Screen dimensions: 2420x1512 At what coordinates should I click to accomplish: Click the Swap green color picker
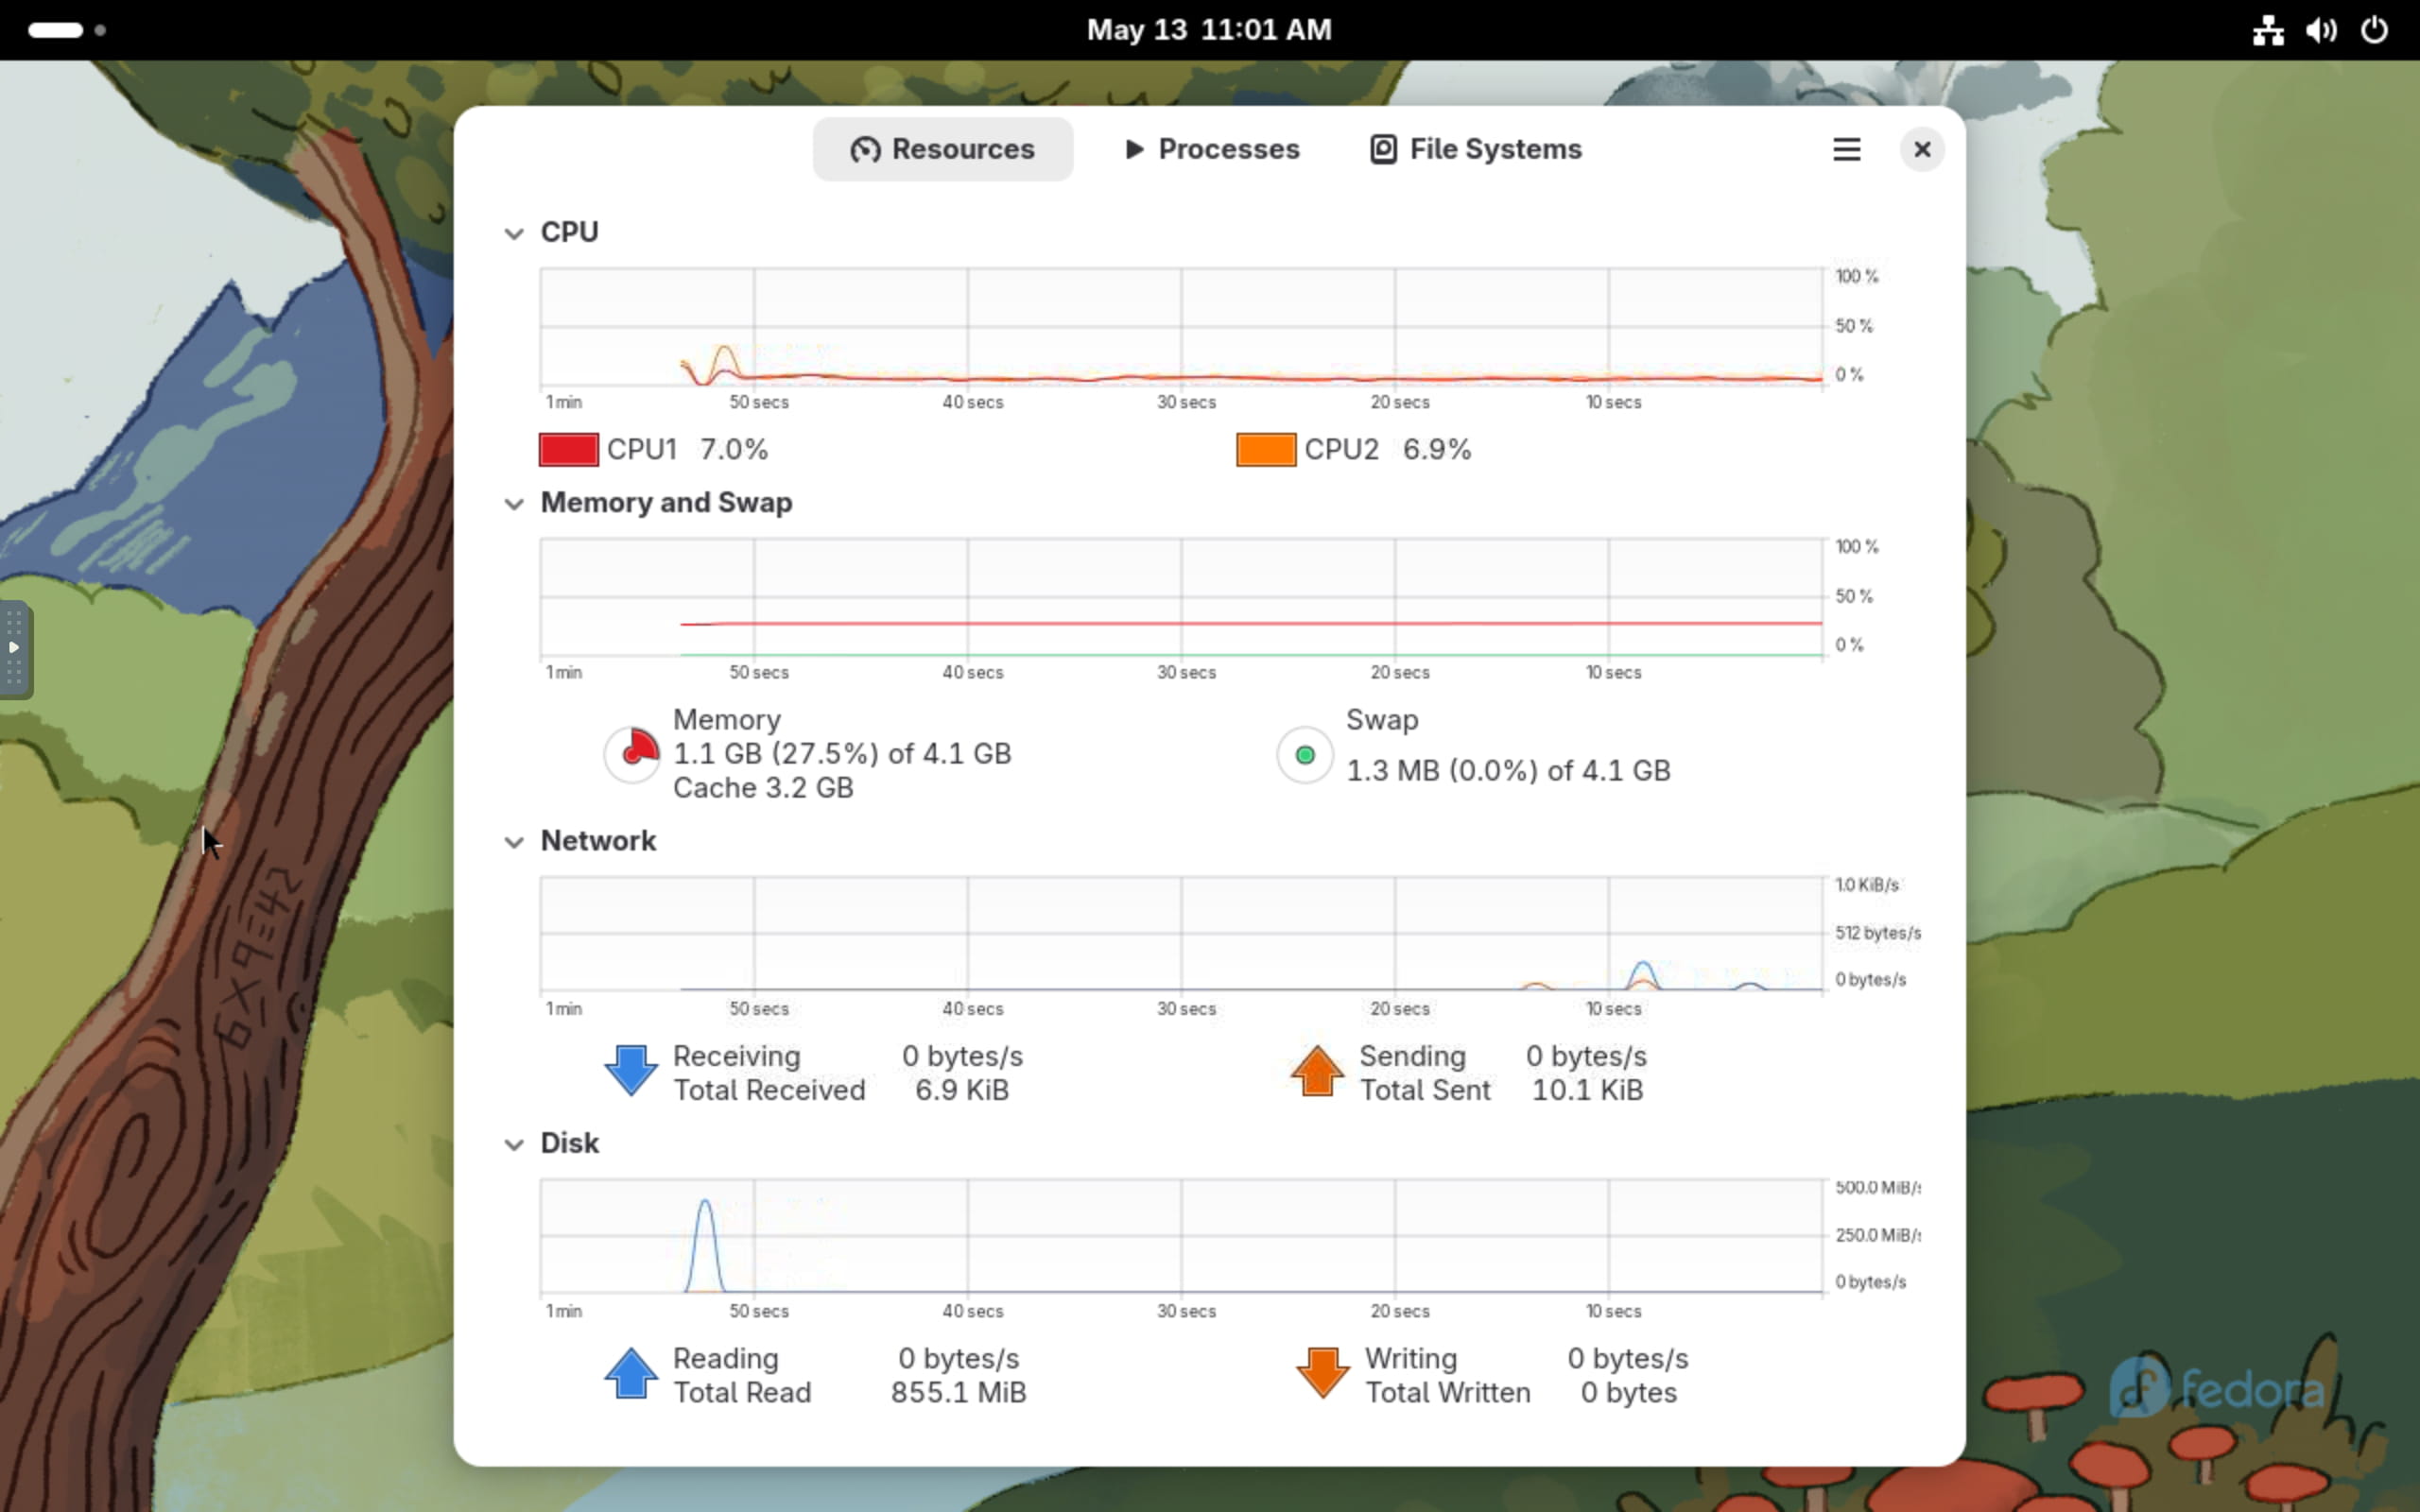coord(1304,754)
